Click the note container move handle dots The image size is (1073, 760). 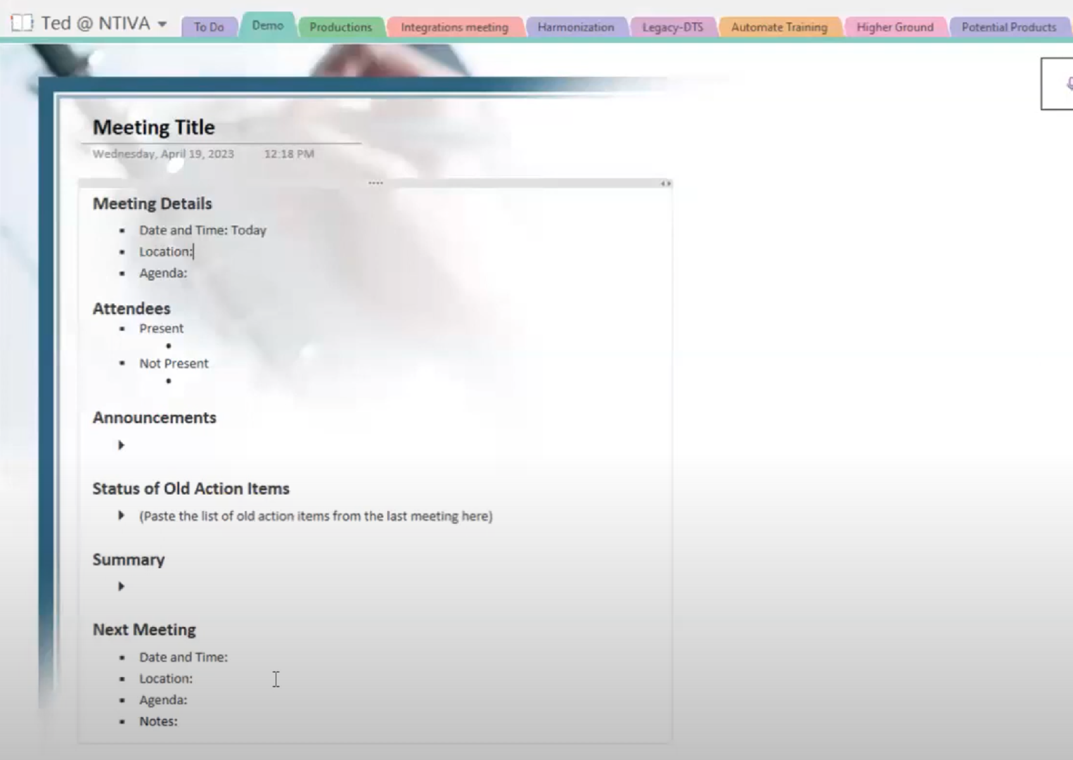pyautogui.click(x=375, y=182)
